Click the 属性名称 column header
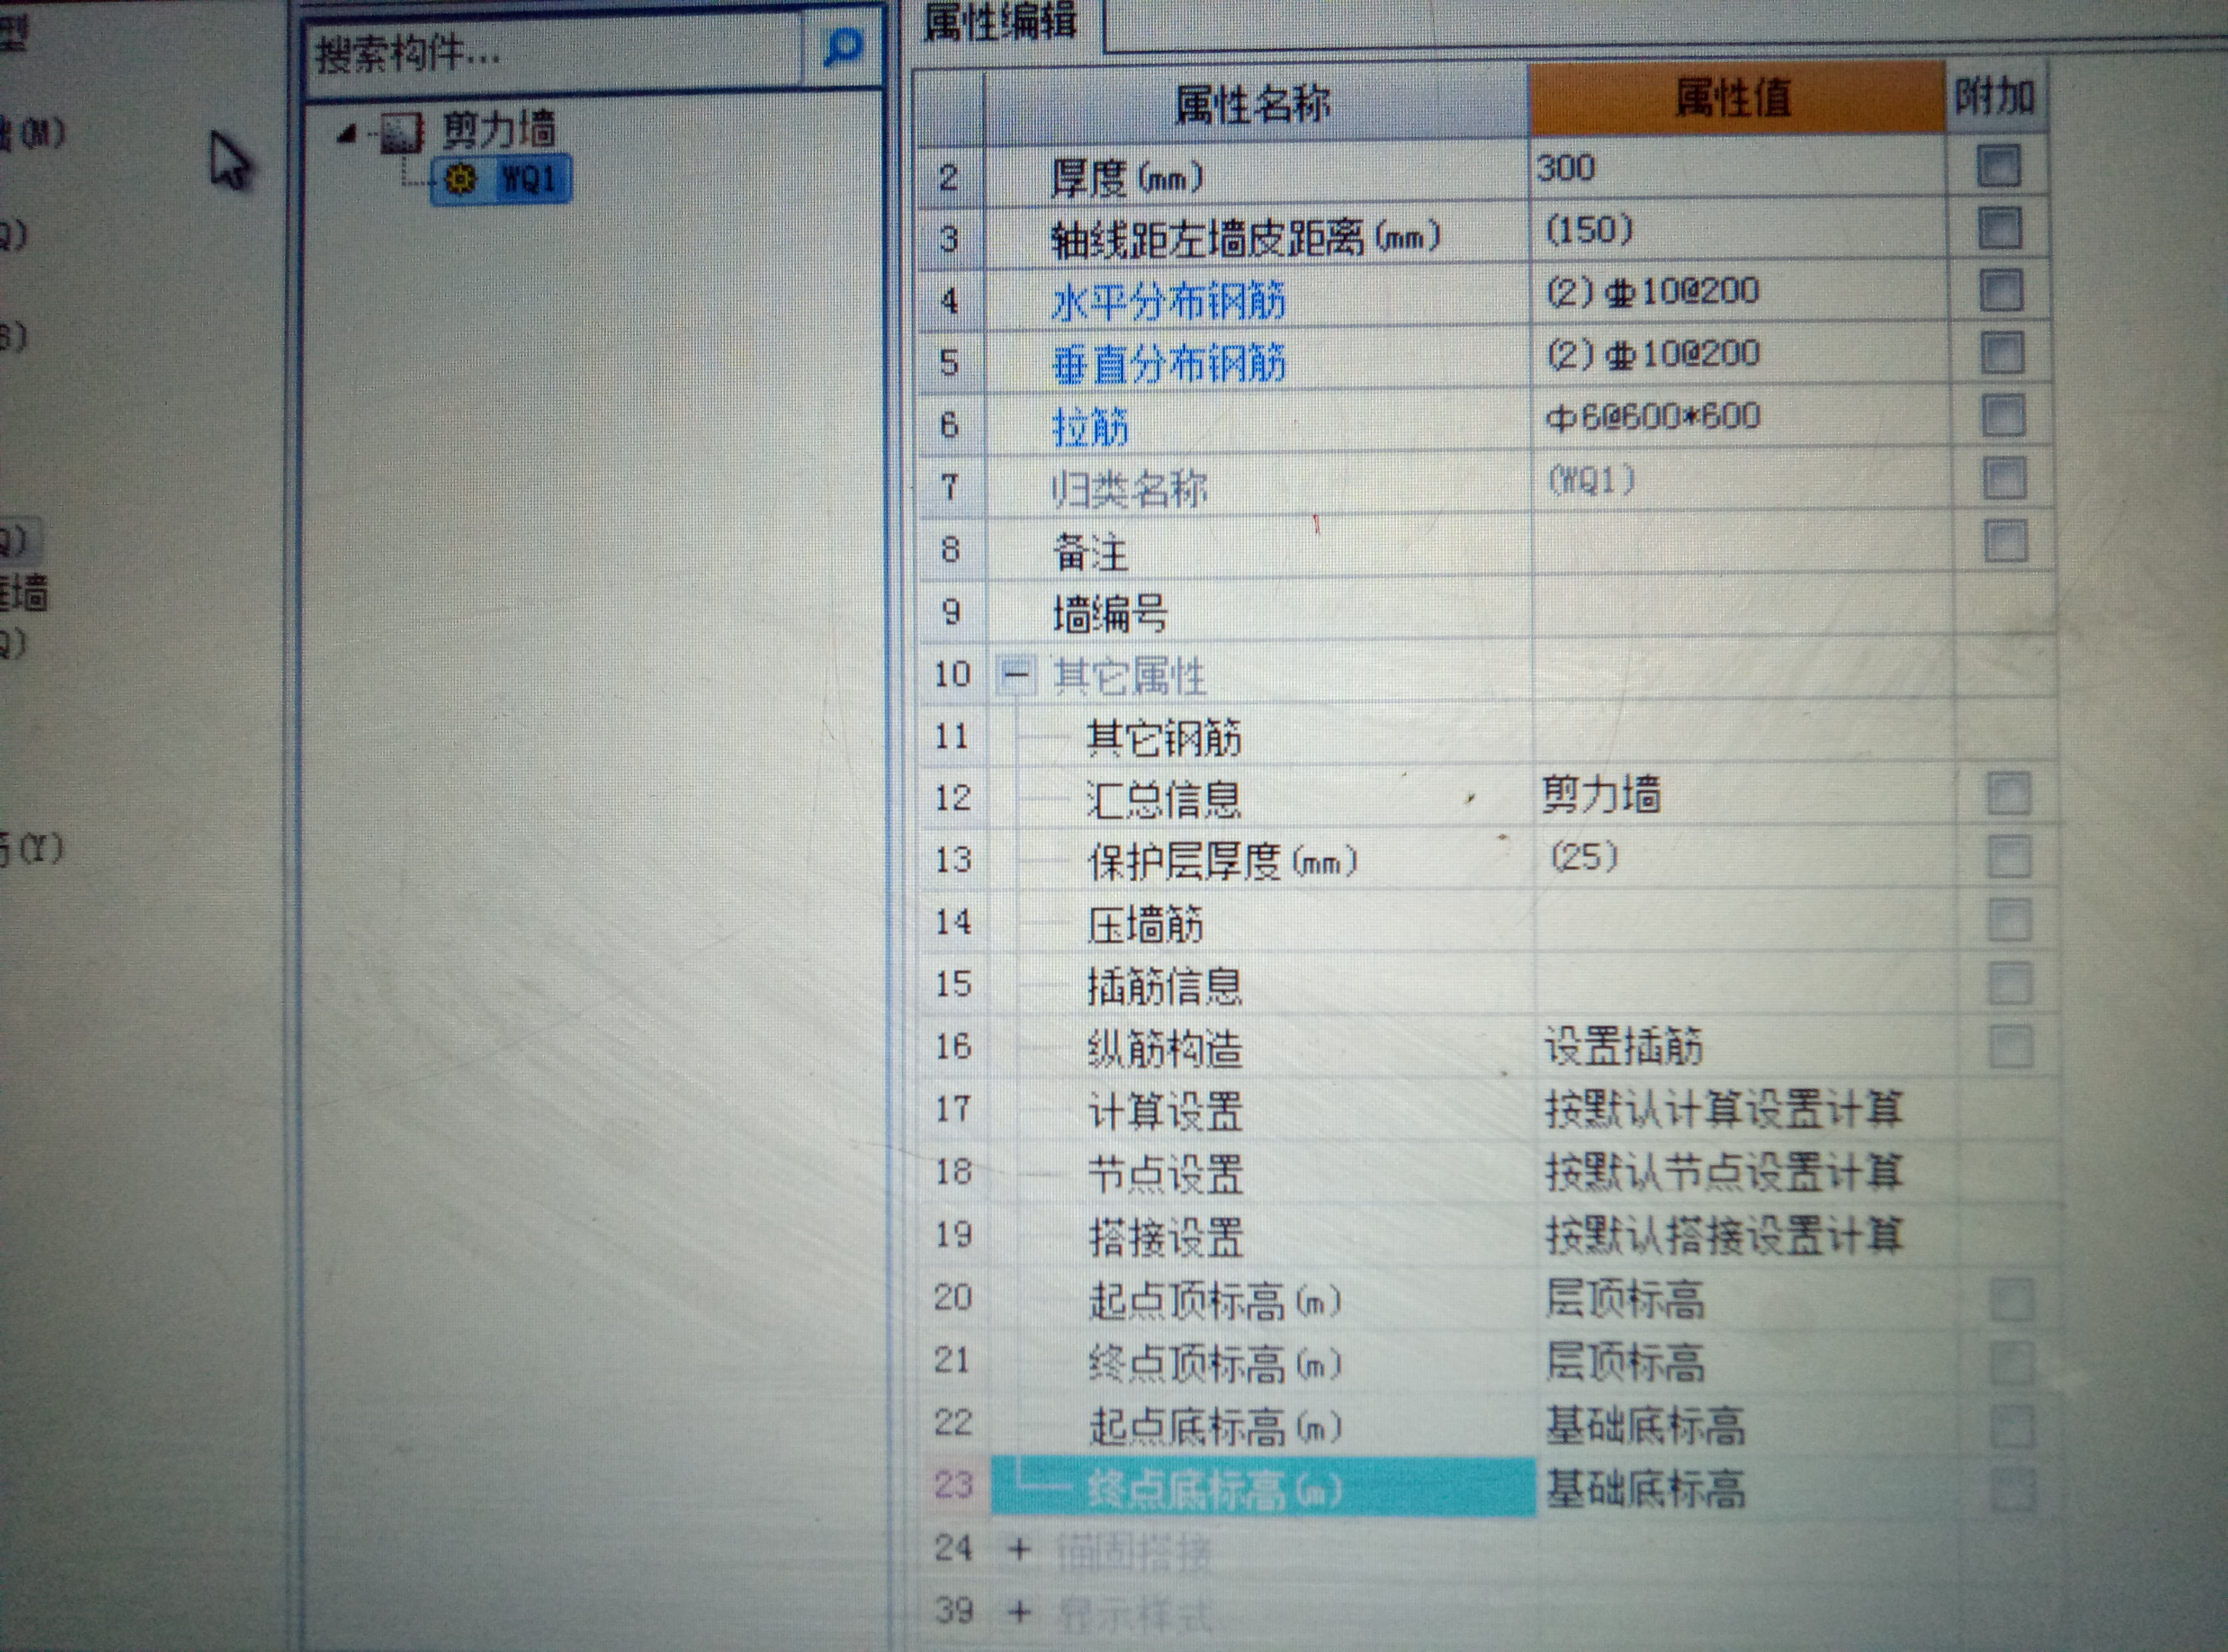Viewport: 2228px width, 1652px height. [x=1253, y=103]
